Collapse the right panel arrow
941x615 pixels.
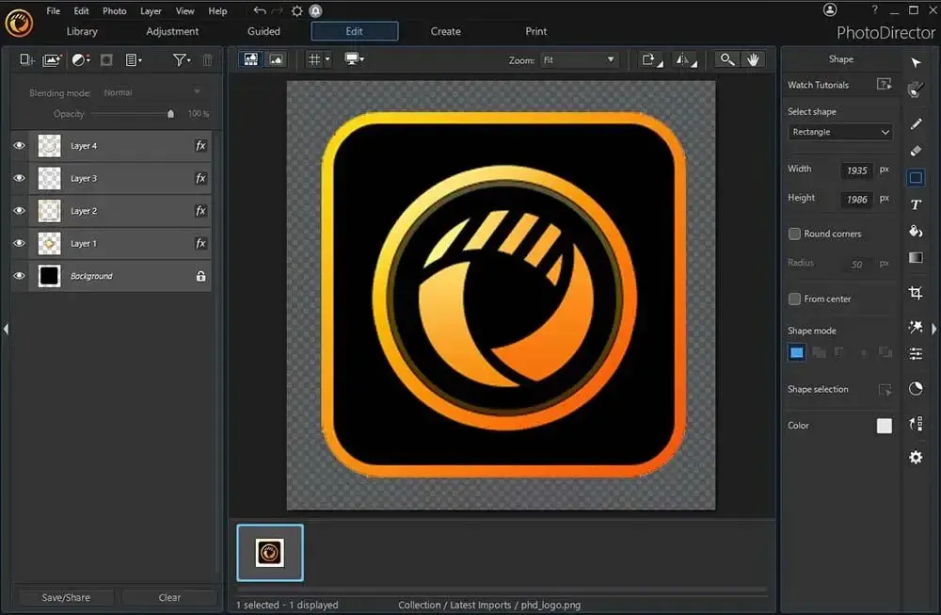click(x=933, y=329)
